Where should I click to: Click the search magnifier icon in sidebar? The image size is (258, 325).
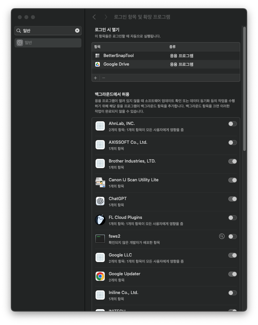coord(19,31)
